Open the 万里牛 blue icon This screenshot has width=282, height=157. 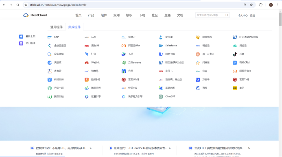coord(198,79)
